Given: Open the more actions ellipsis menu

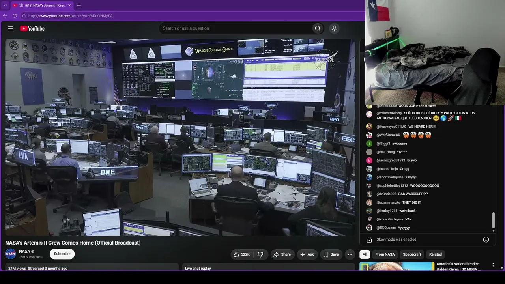Looking at the screenshot, I should tap(350, 254).
